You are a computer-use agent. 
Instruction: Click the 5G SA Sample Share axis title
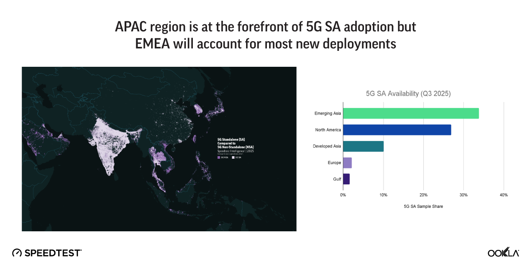pyautogui.click(x=423, y=207)
